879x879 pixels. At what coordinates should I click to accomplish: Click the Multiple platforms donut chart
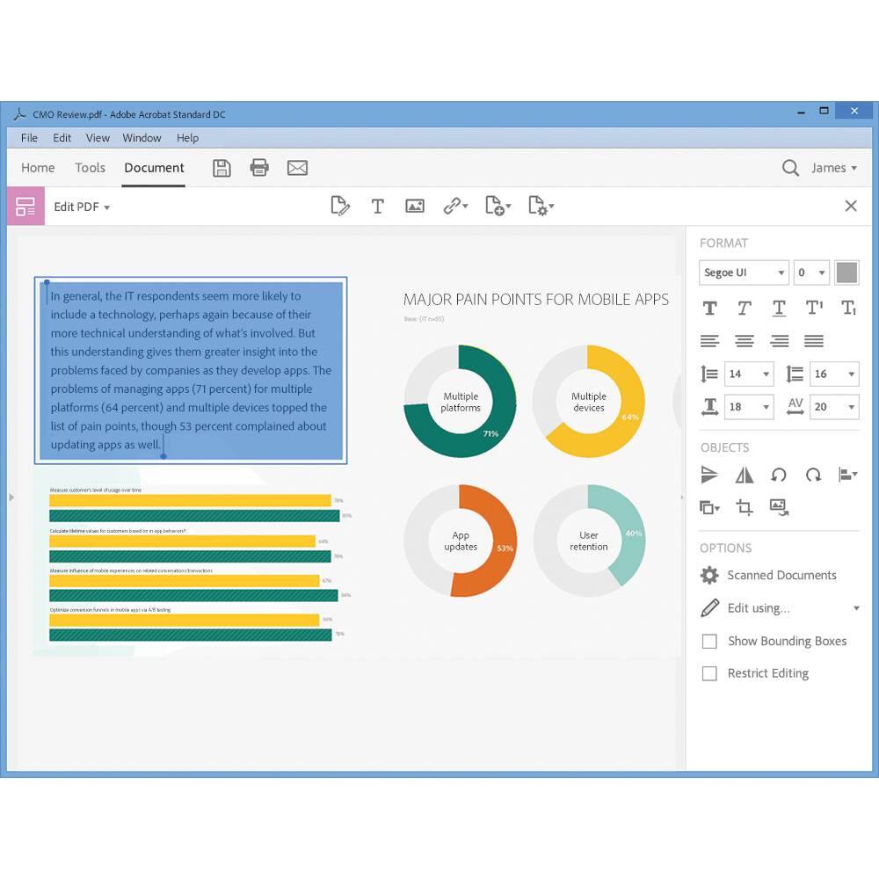(461, 402)
